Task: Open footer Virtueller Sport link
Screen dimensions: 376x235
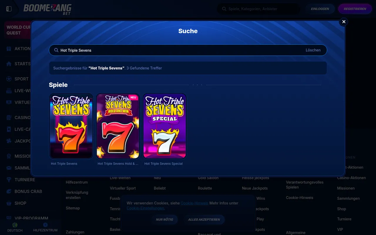Action: 123,188
